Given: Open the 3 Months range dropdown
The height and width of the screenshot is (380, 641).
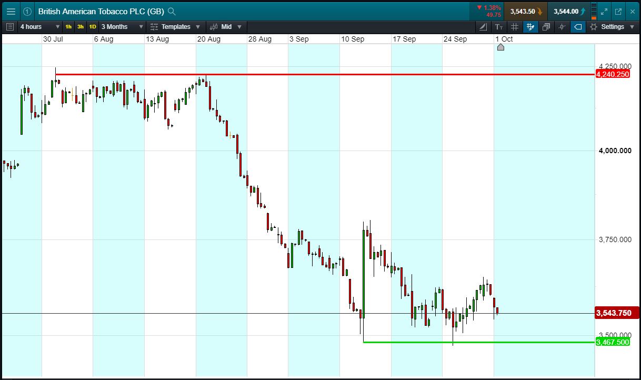Looking at the screenshot, I should click(x=122, y=27).
